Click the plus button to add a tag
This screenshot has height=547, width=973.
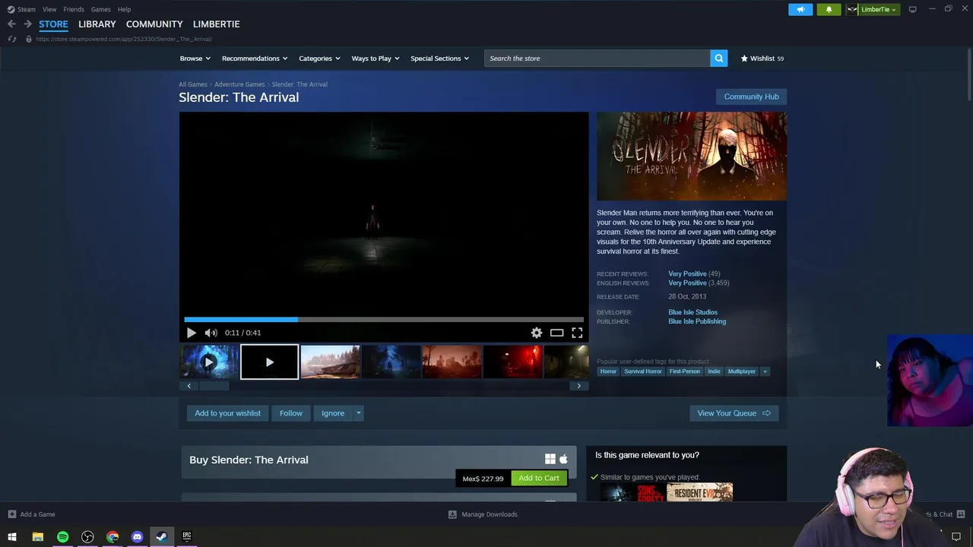[x=765, y=372]
